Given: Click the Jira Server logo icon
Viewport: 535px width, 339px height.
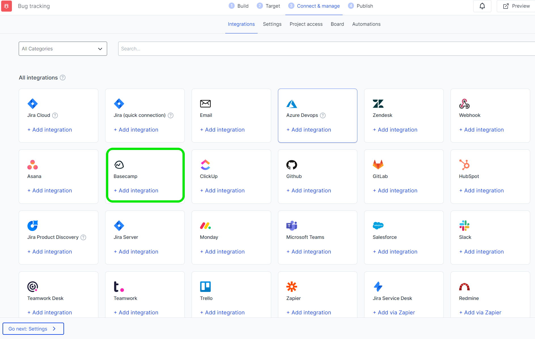Looking at the screenshot, I should 119,226.
